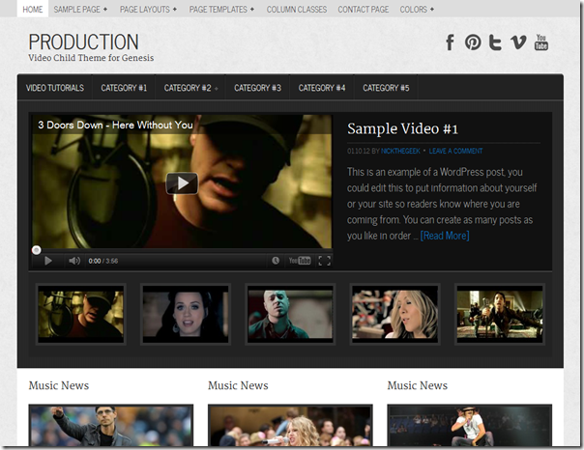The height and width of the screenshot is (450, 584).
Task: Go to the Home menu item
Action: [x=33, y=10]
